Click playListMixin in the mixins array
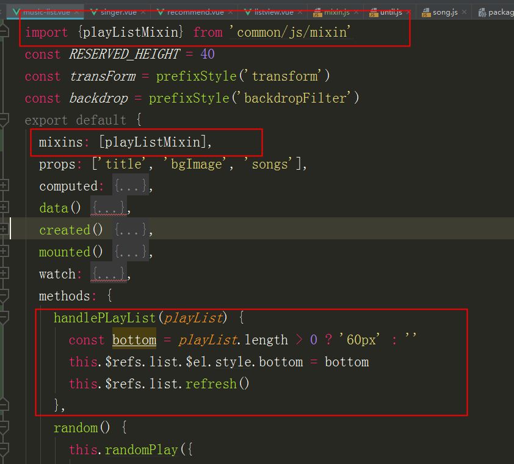Screen dimensions: 514x464 (153, 142)
